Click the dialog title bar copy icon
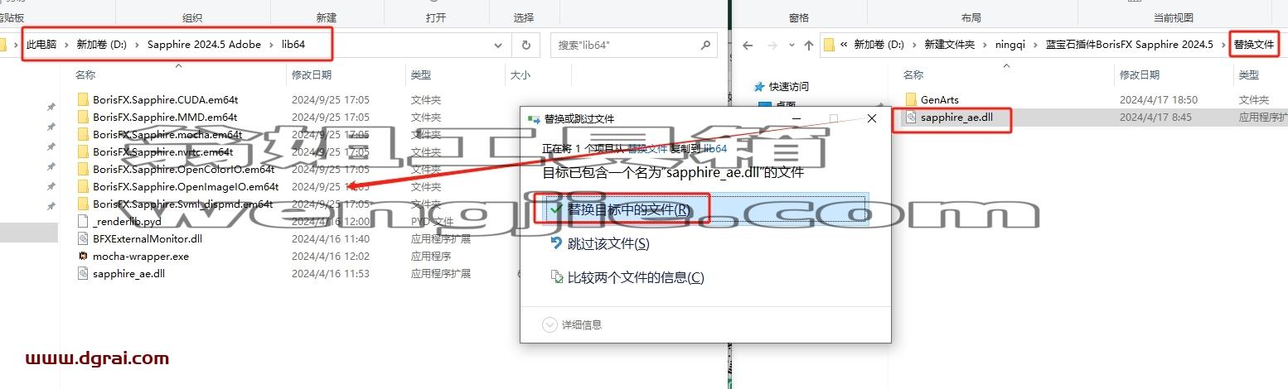The image size is (1288, 389). tap(534, 119)
